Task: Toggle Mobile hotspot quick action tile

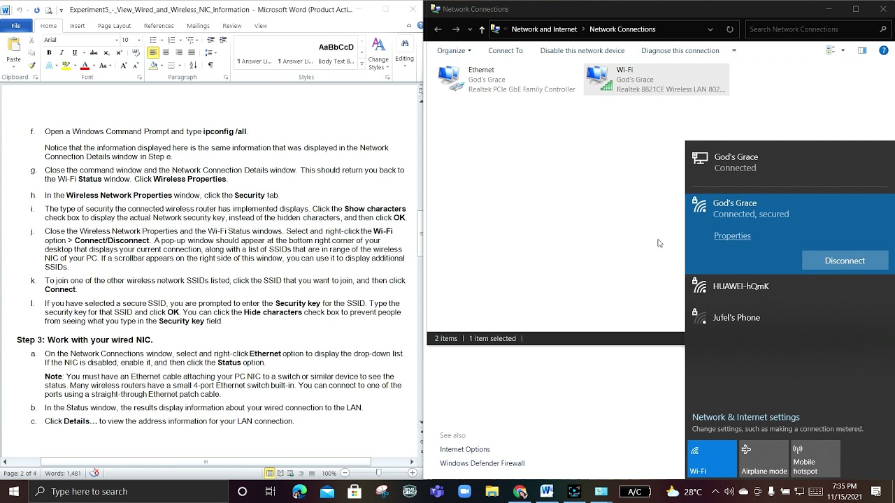Action: [815, 458]
